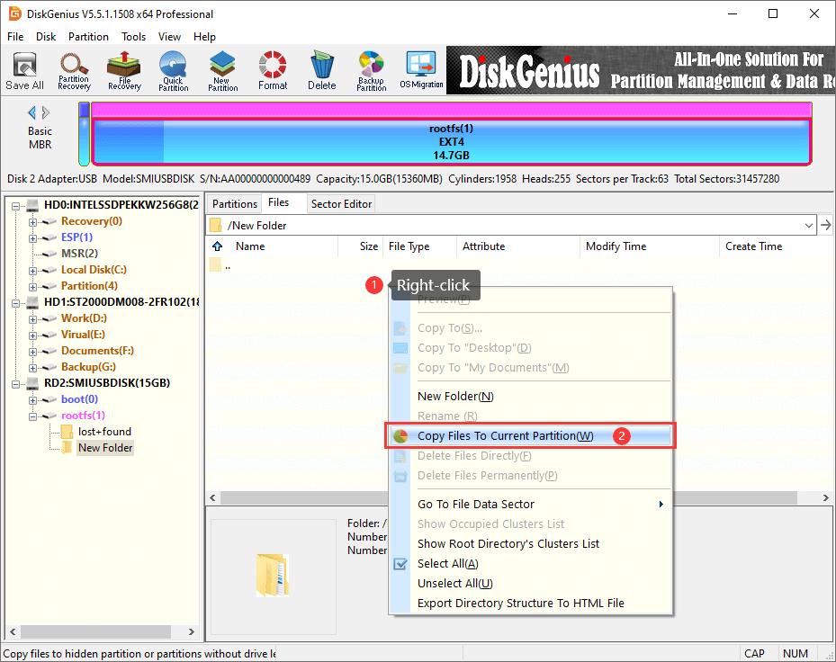Launch File Recovery tool

pos(124,71)
